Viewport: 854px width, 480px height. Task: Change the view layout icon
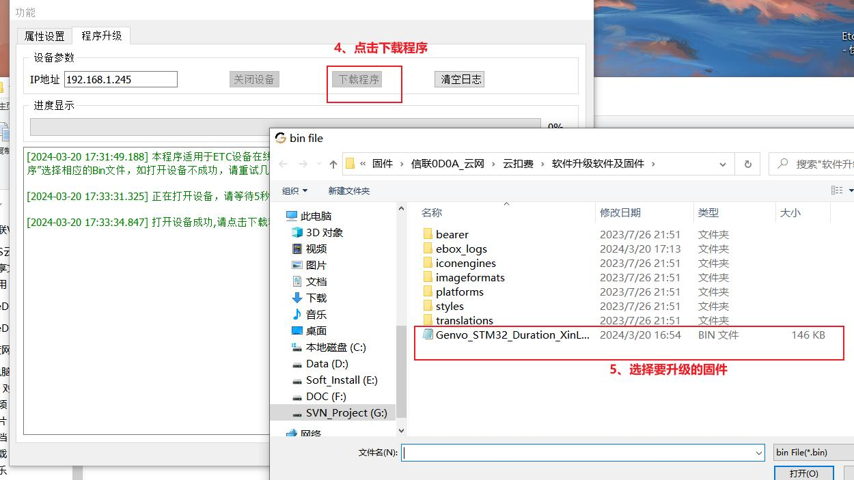click(x=837, y=190)
